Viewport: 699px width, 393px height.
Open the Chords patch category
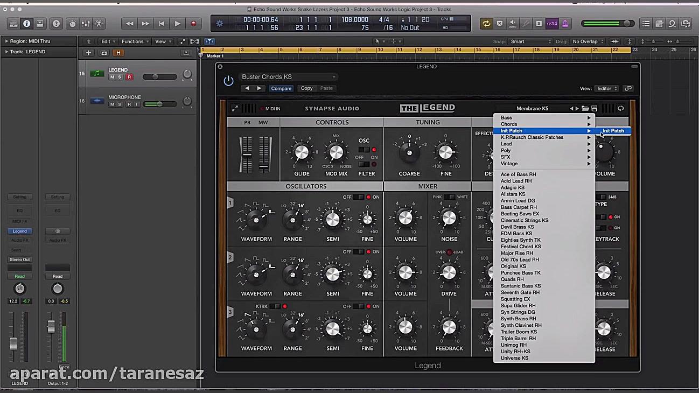click(544, 124)
